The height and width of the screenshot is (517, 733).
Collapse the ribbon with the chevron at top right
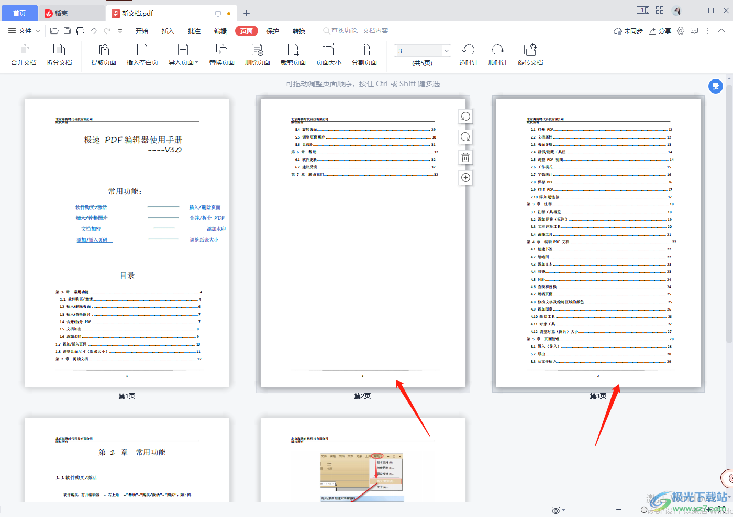pyautogui.click(x=721, y=31)
